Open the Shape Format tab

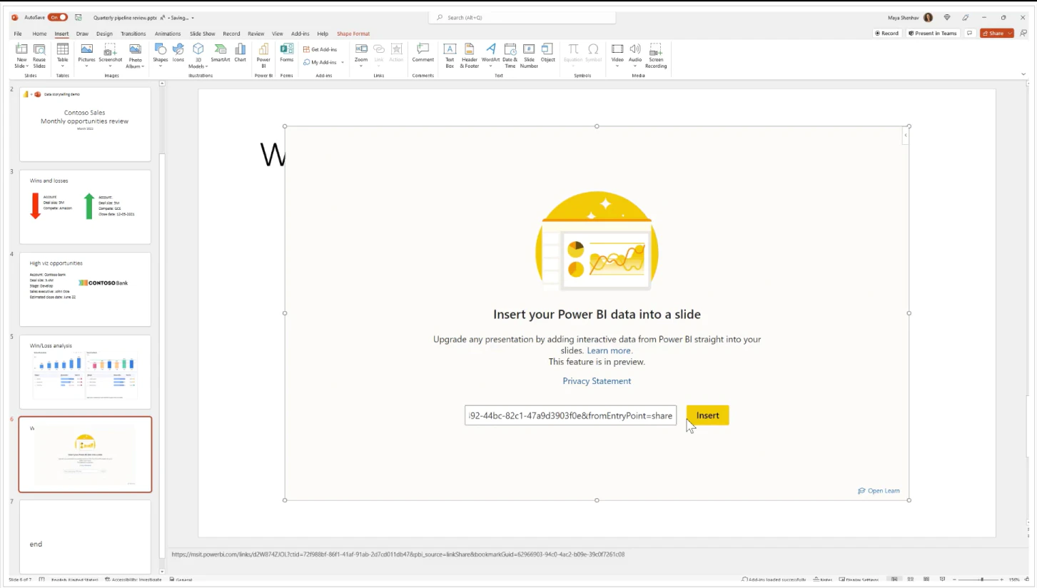pyautogui.click(x=353, y=34)
